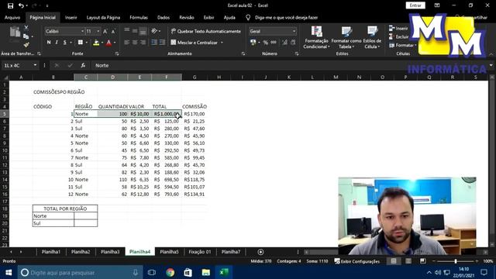Increase font size with larger A icon
Screen dimensions: 496x279
point(105,31)
